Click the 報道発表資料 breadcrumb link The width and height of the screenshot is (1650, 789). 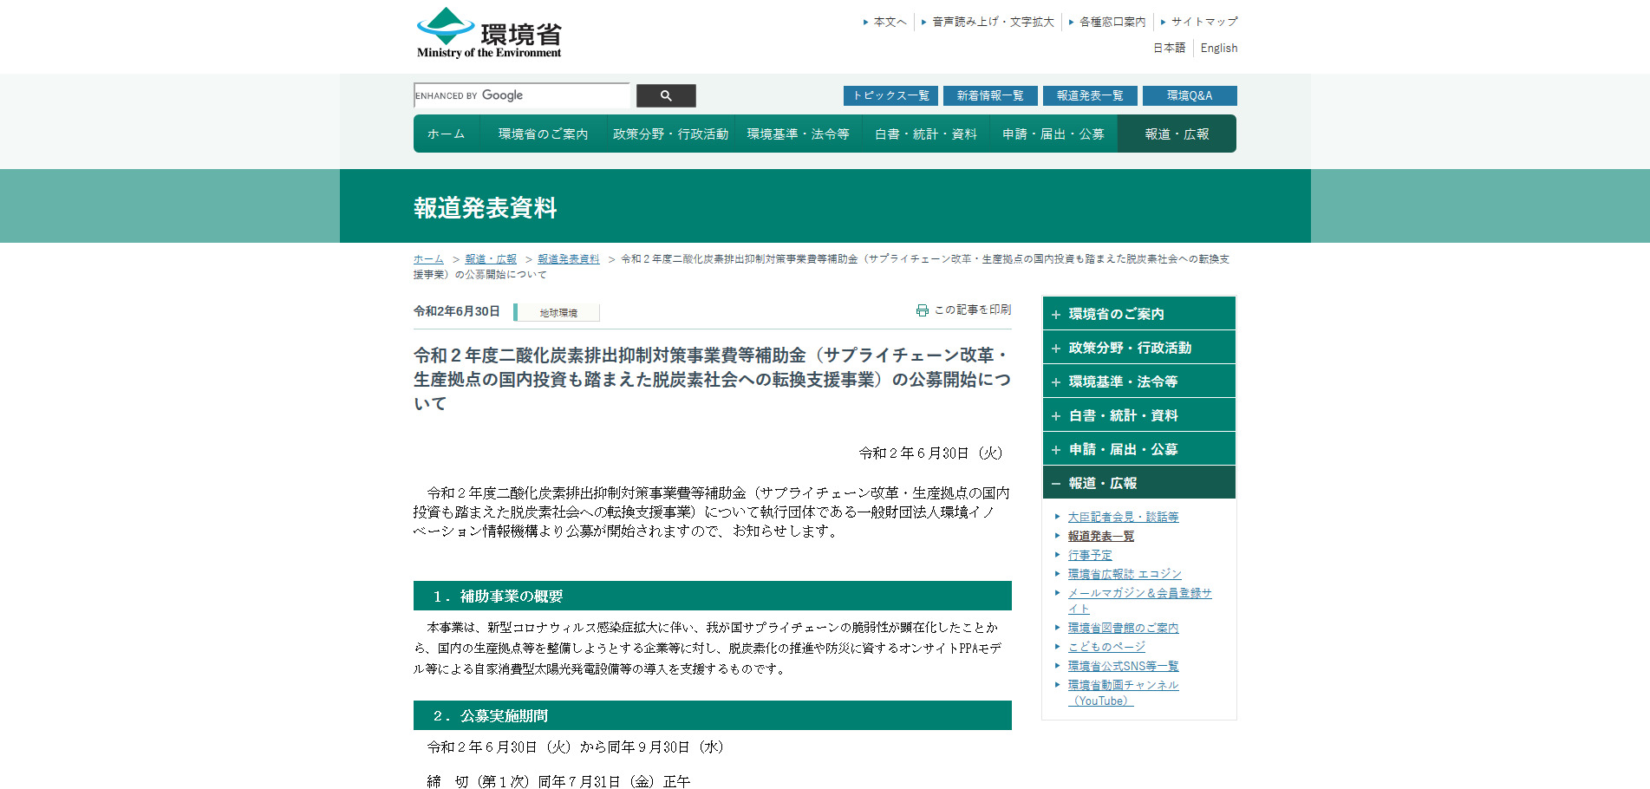coord(568,259)
